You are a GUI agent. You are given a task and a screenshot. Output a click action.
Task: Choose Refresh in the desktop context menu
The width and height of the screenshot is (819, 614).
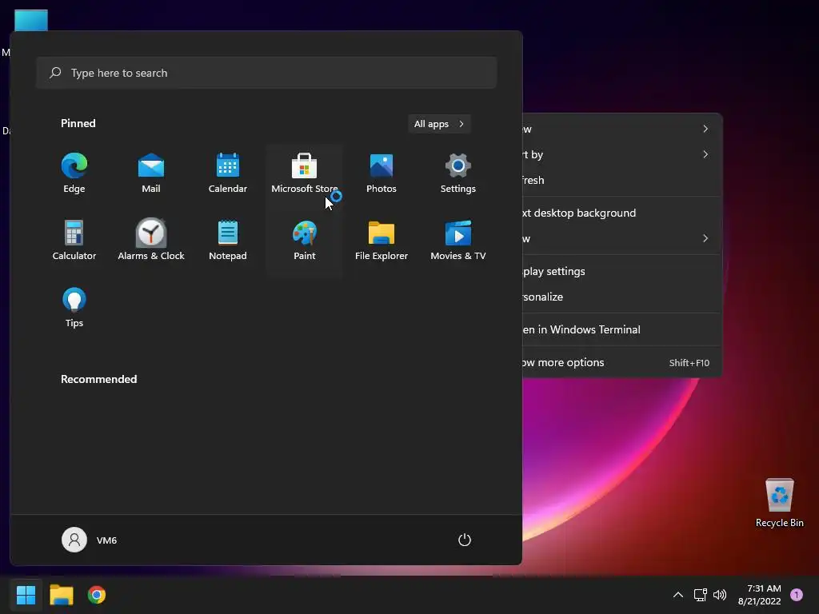point(621,180)
